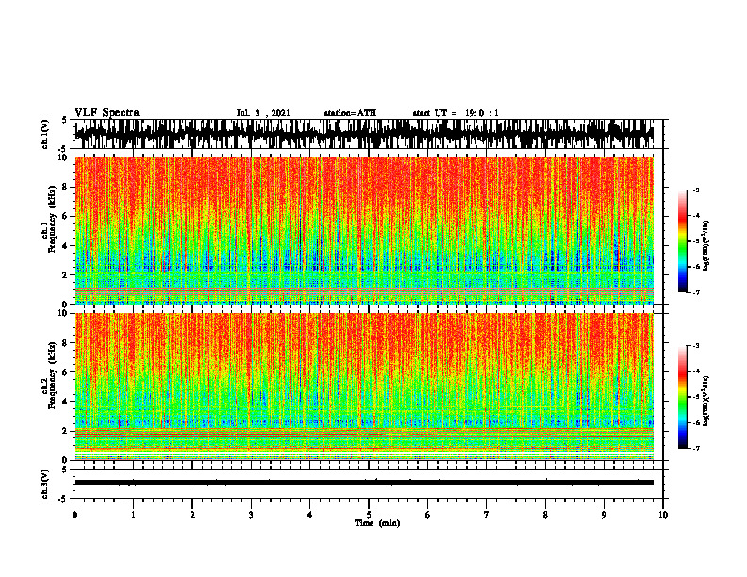Viewport: 747px width, 577px height.
Task: Click the "-3" label on ch.1 color scale
Action: [695, 190]
